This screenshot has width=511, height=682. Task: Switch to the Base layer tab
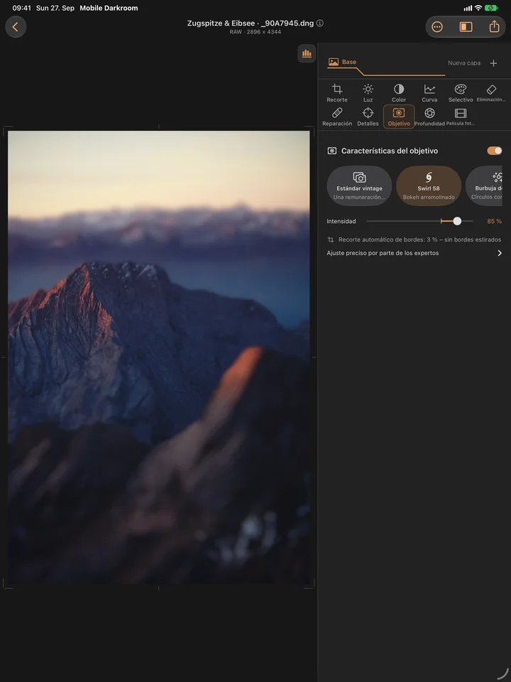pos(342,62)
